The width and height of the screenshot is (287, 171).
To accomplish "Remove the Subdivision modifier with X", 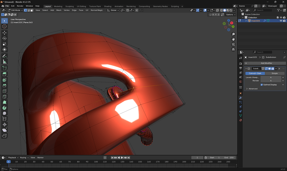I will (279, 69).
